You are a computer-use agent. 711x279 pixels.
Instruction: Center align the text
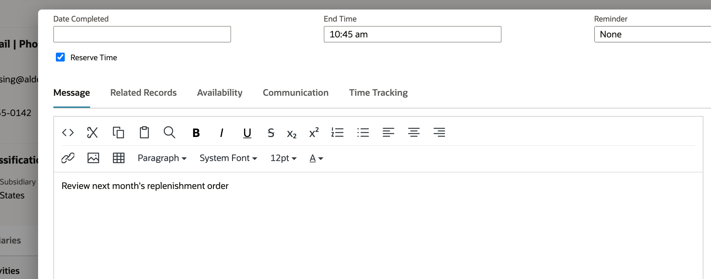[x=414, y=133]
